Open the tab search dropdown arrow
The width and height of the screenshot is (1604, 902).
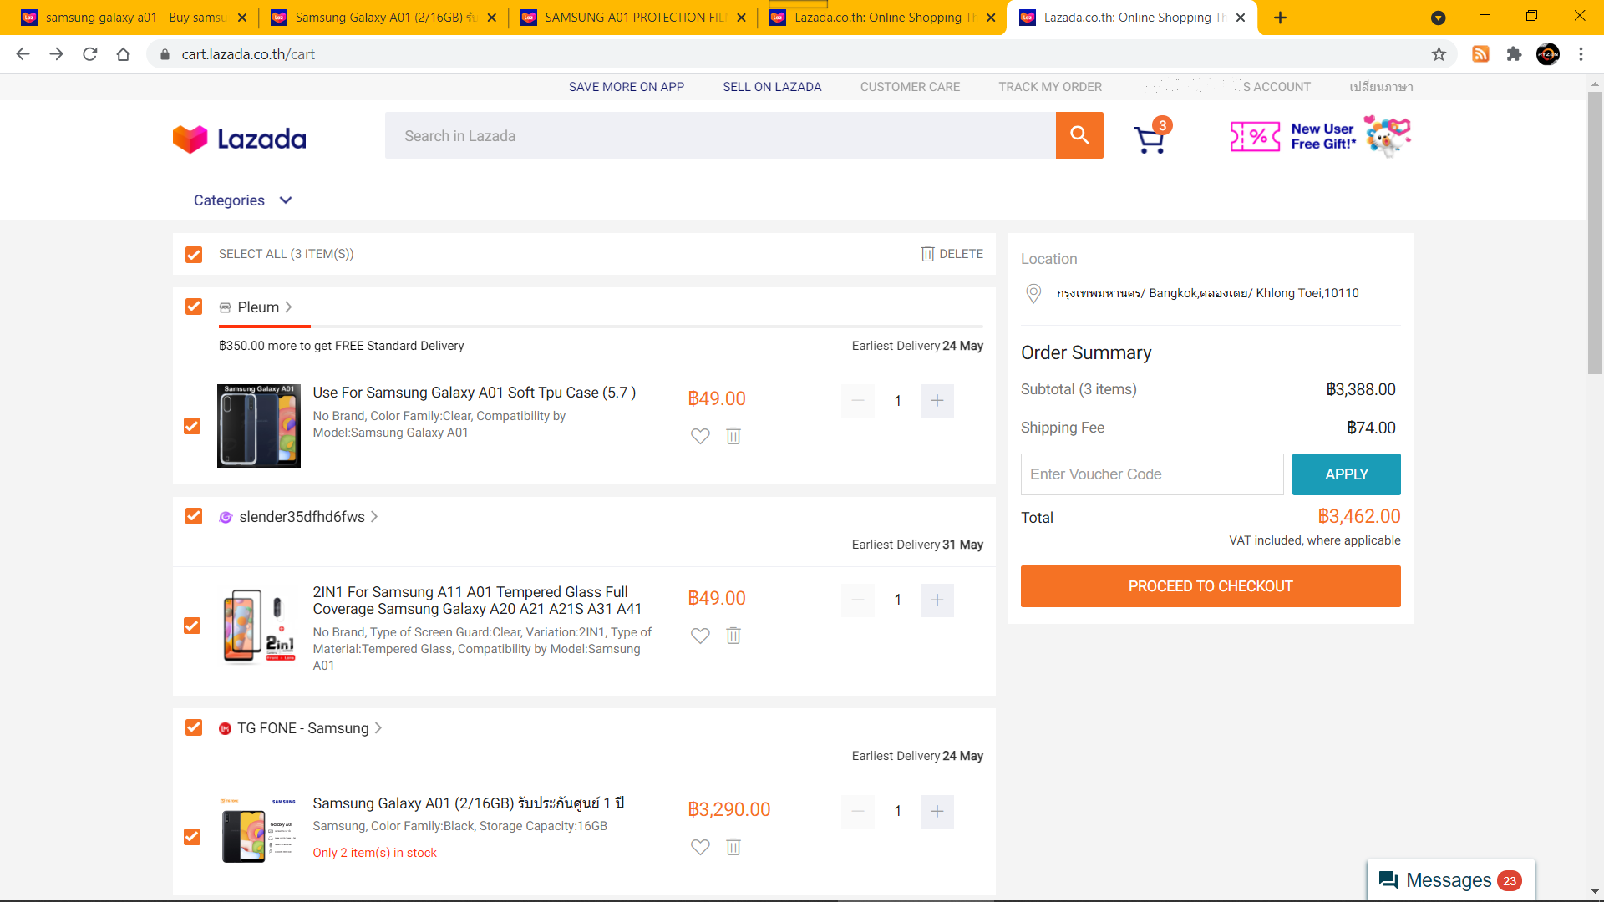tap(1439, 18)
